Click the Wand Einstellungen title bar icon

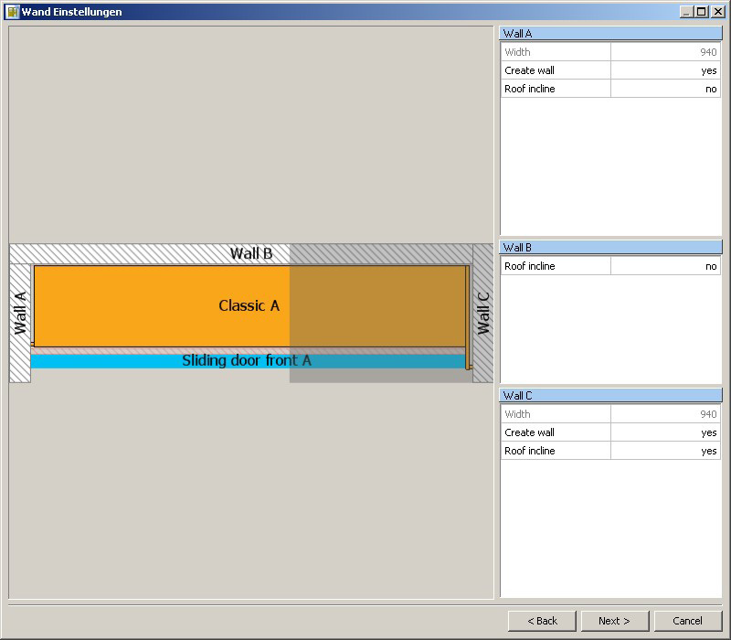13,12
